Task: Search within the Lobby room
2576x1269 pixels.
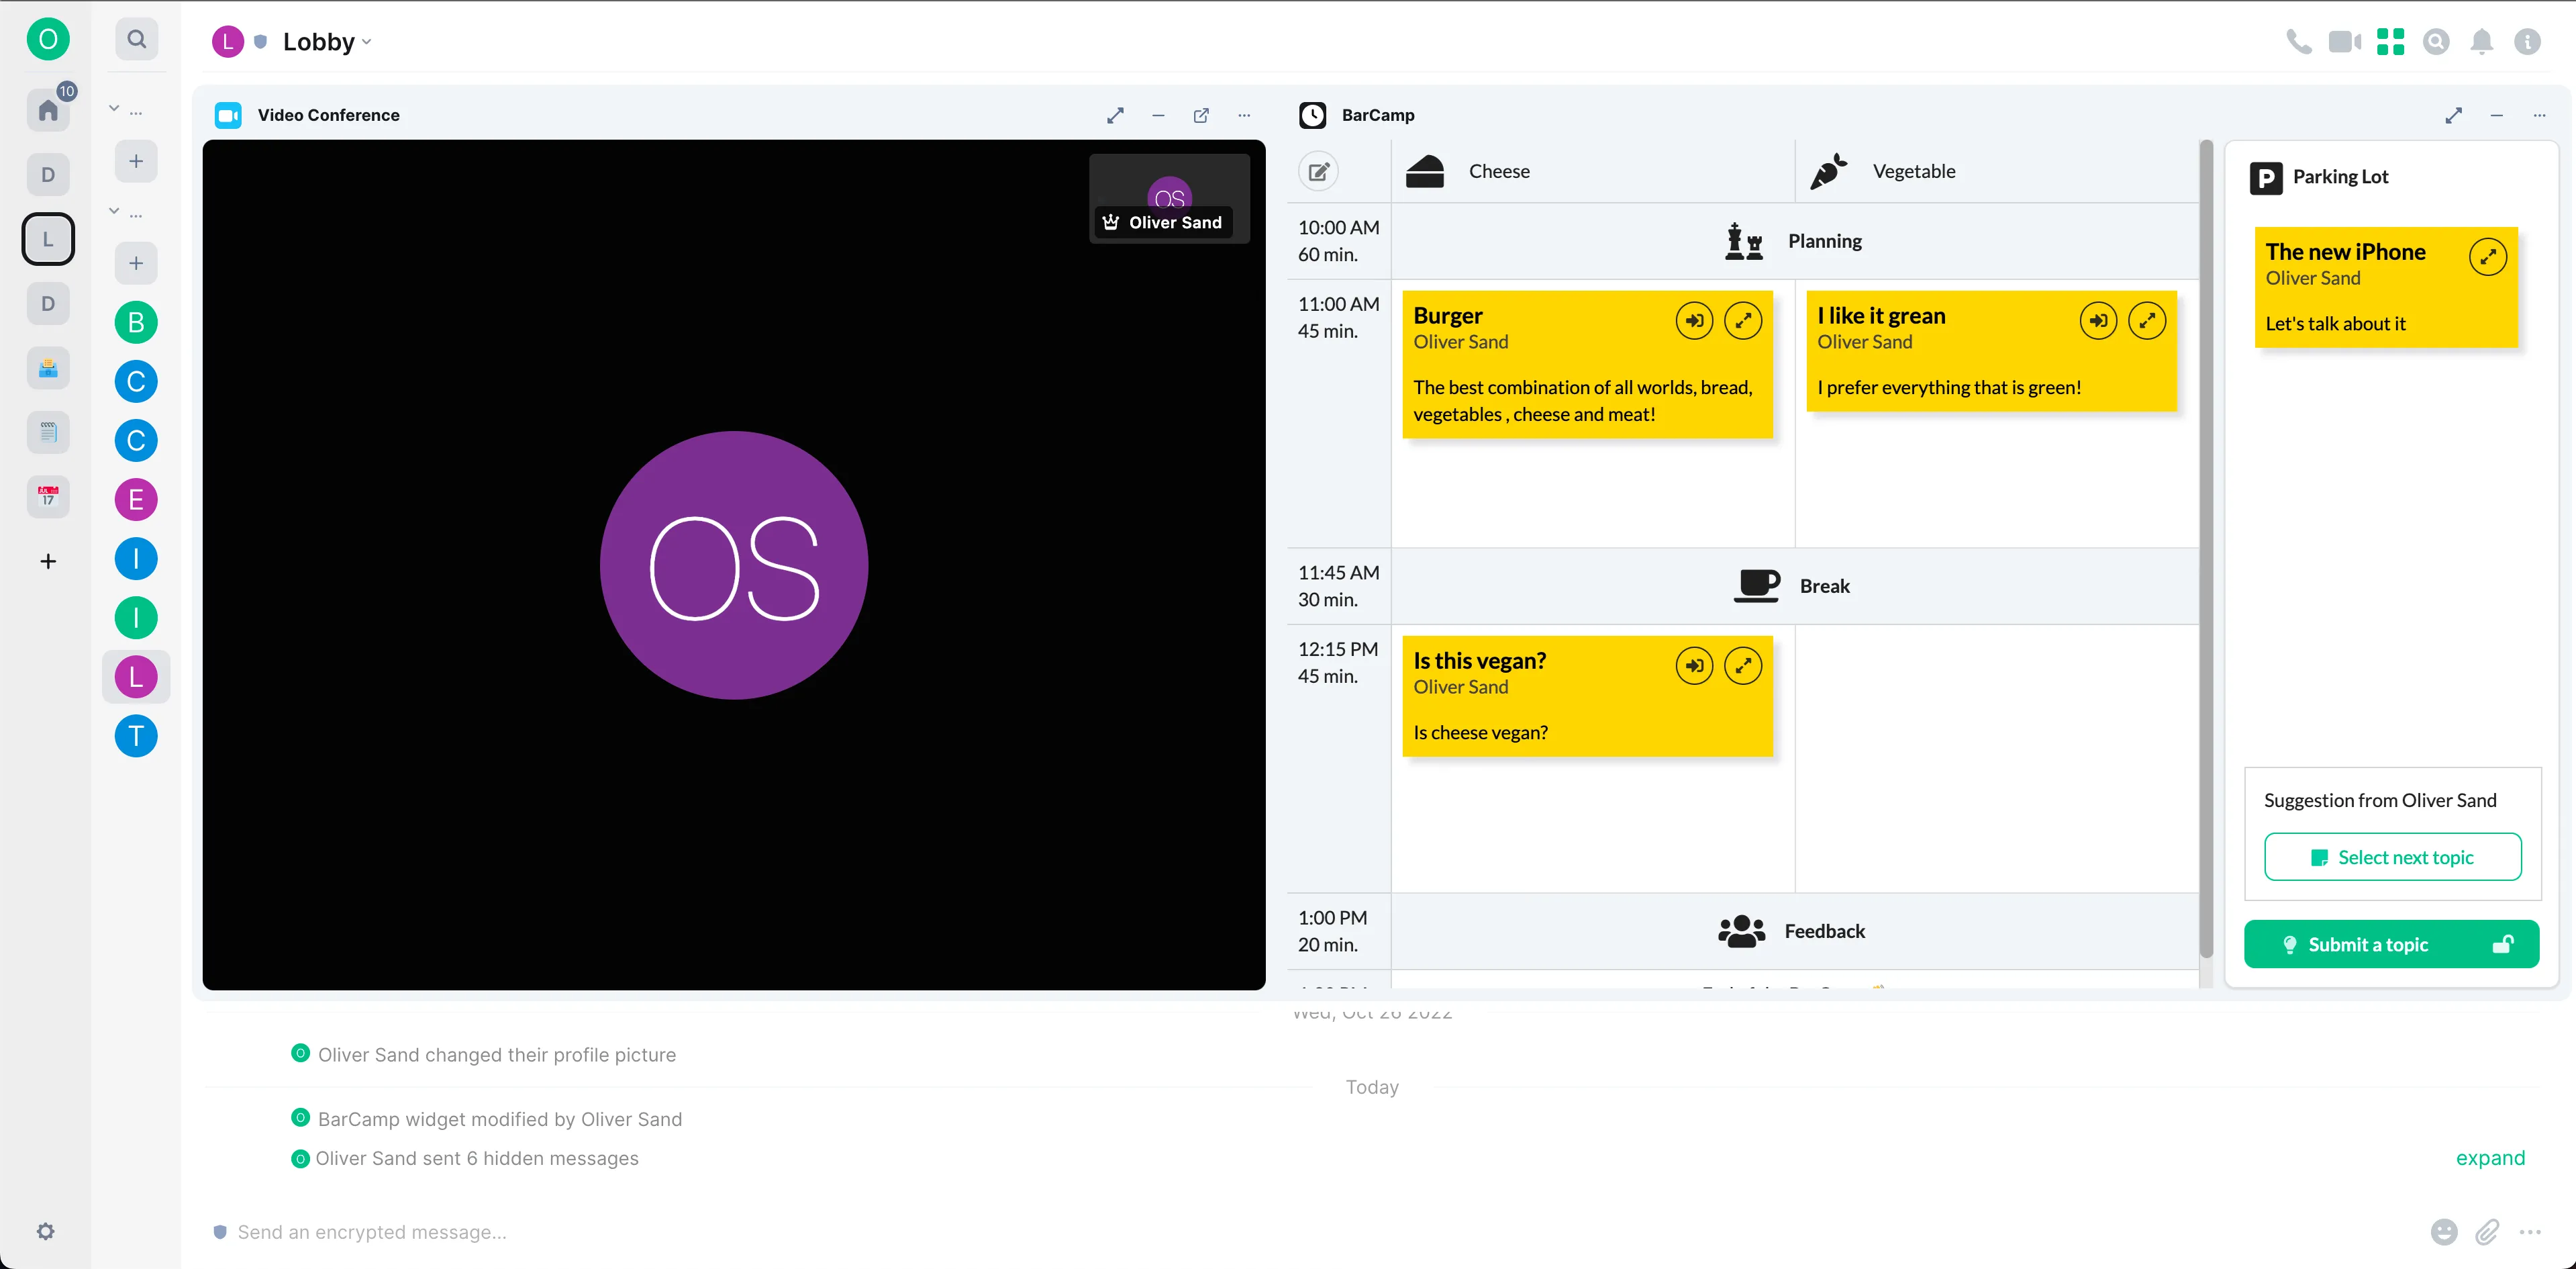Action: (x=2436, y=41)
